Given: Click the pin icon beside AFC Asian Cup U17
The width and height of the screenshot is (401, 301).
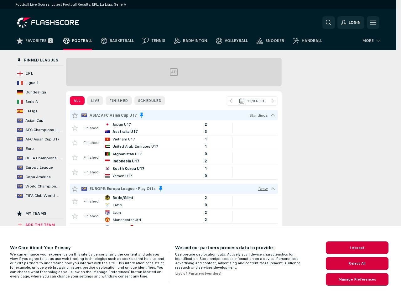Looking at the screenshot, I should [142, 115].
